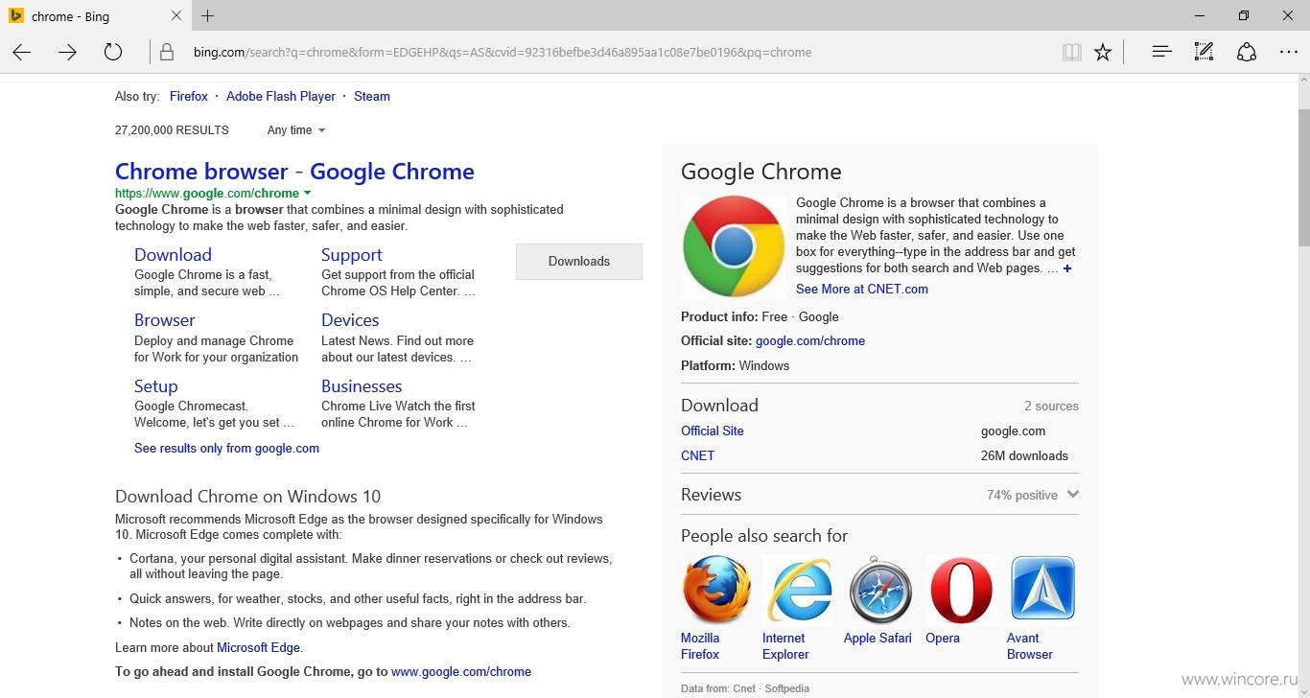Open the Browser sitelink
This screenshot has height=698, width=1310.
(165, 320)
